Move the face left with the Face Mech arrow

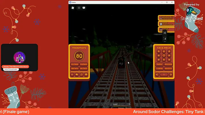click(159, 56)
